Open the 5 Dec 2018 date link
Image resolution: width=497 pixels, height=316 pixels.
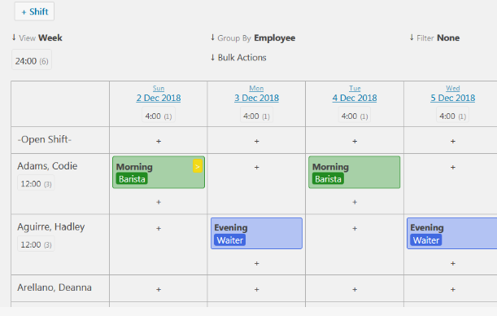click(452, 98)
